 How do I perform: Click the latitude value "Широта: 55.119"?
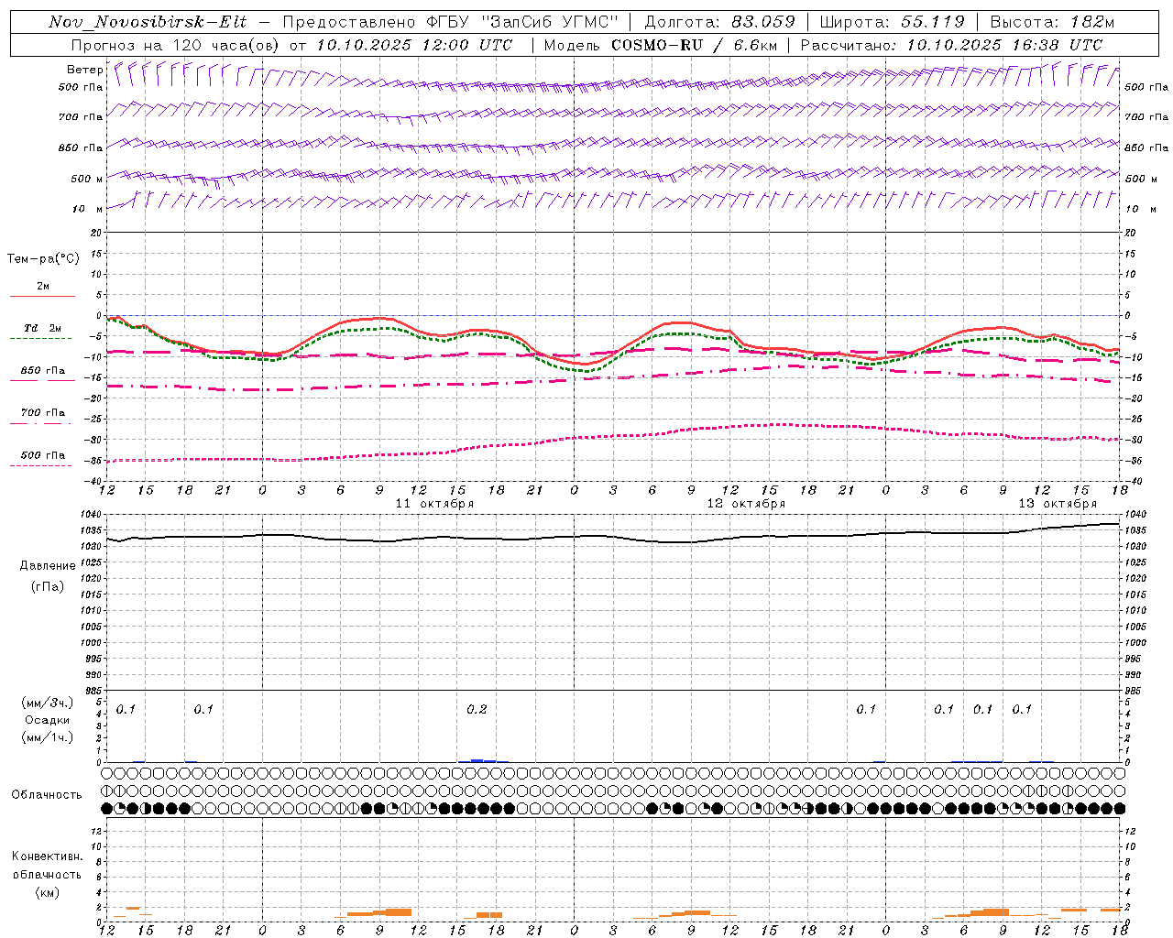coord(893,22)
